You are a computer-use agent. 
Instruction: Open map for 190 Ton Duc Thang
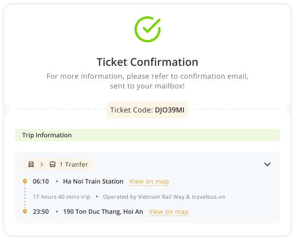168,212
